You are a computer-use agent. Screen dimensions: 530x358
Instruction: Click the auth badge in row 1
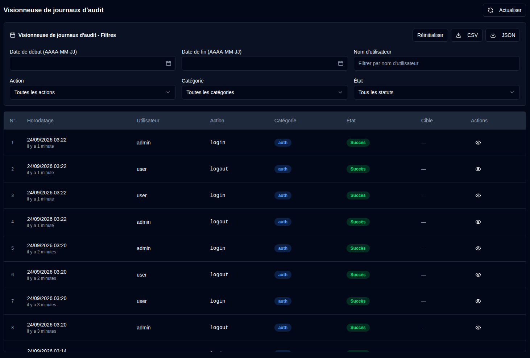click(283, 143)
